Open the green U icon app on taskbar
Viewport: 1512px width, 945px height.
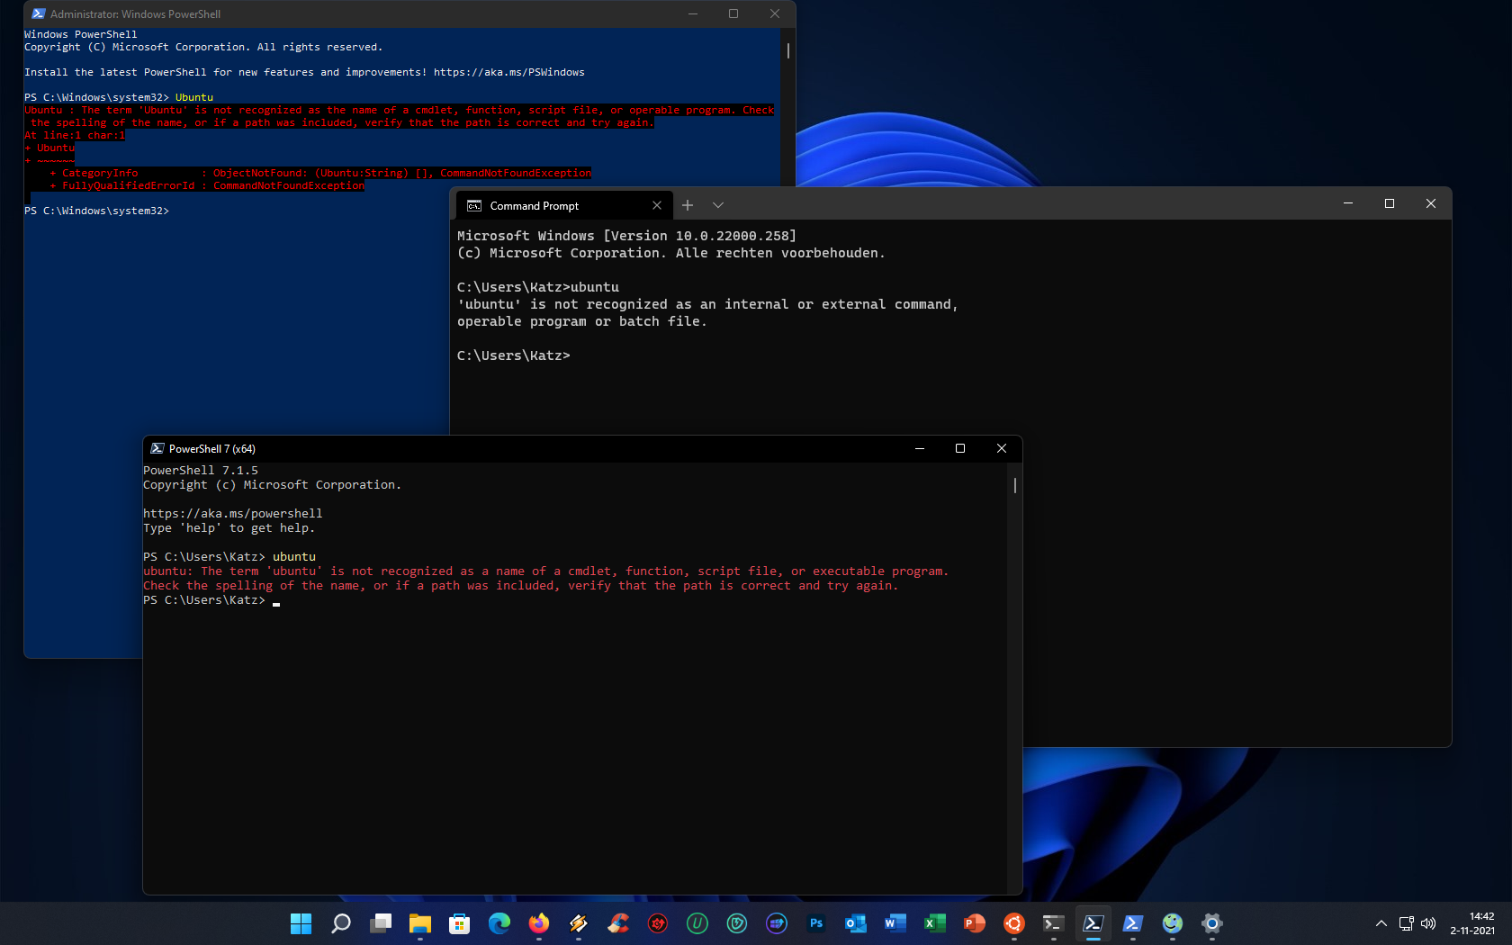697,923
